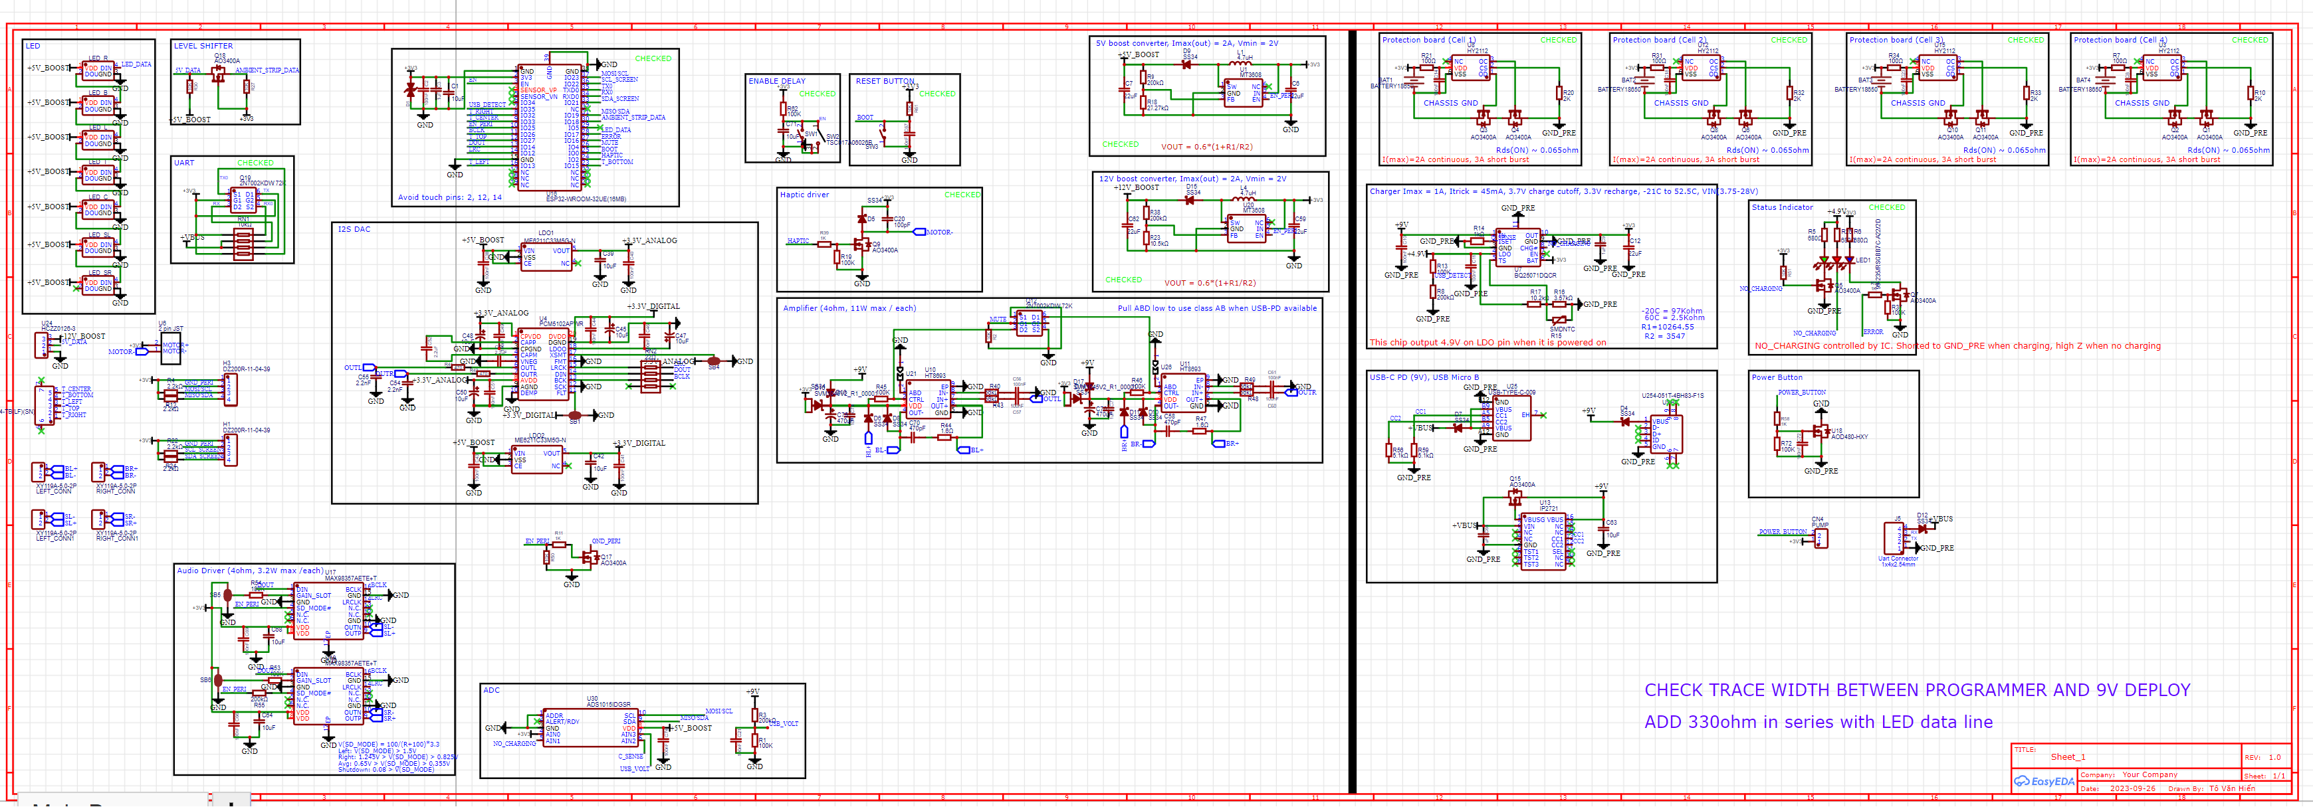Click 'CN4 PUMP' connector label

click(x=1819, y=521)
